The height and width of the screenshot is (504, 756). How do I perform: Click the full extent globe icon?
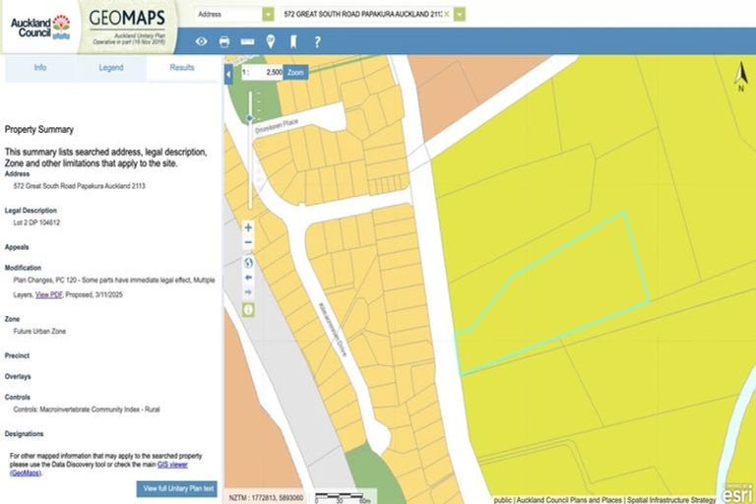tap(248, 262)
